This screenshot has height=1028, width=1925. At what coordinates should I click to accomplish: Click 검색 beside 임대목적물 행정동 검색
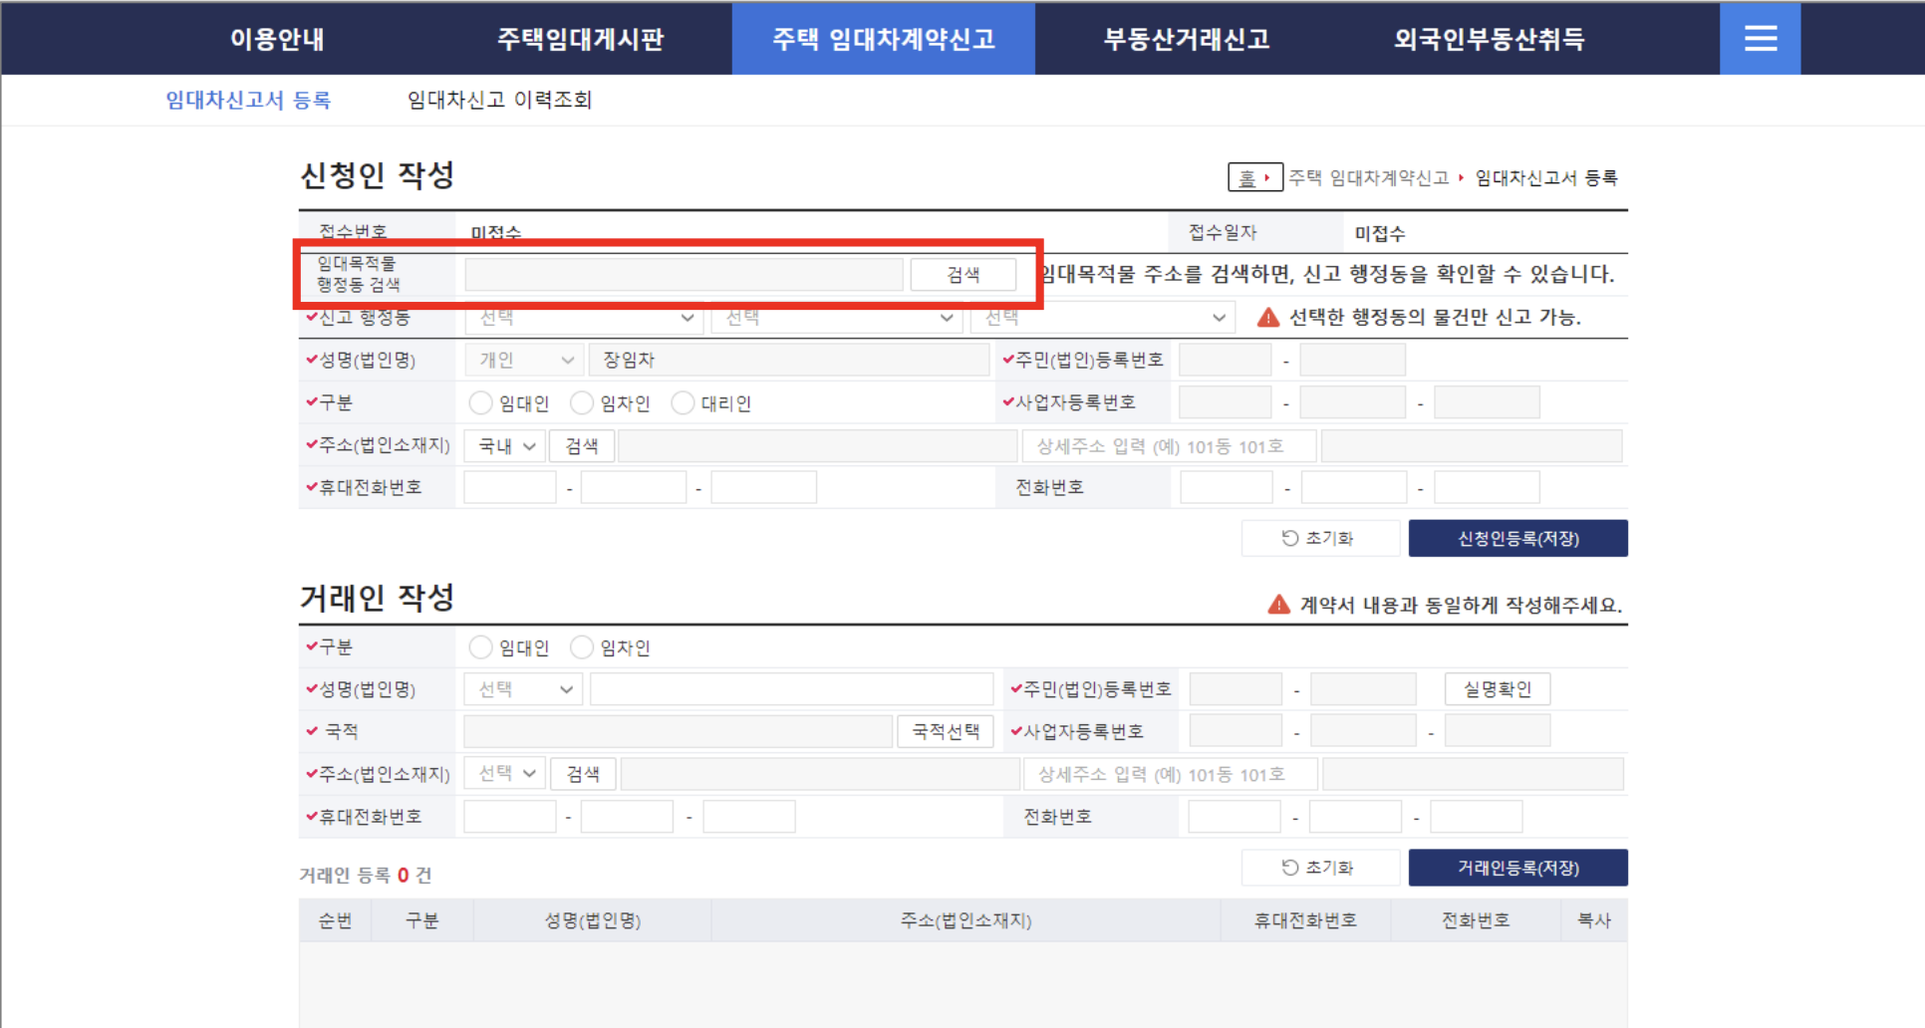[962, 274]
